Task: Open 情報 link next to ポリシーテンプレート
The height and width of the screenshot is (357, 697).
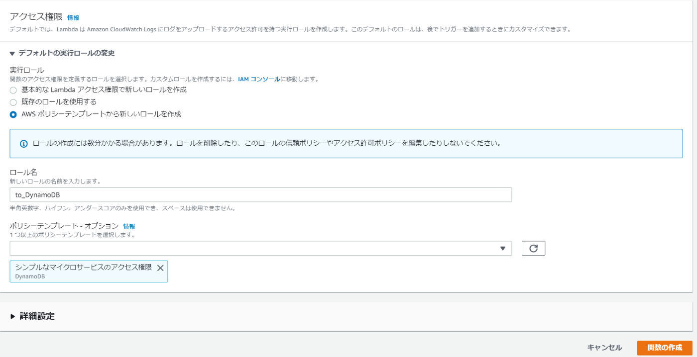Action: point(129,226)
